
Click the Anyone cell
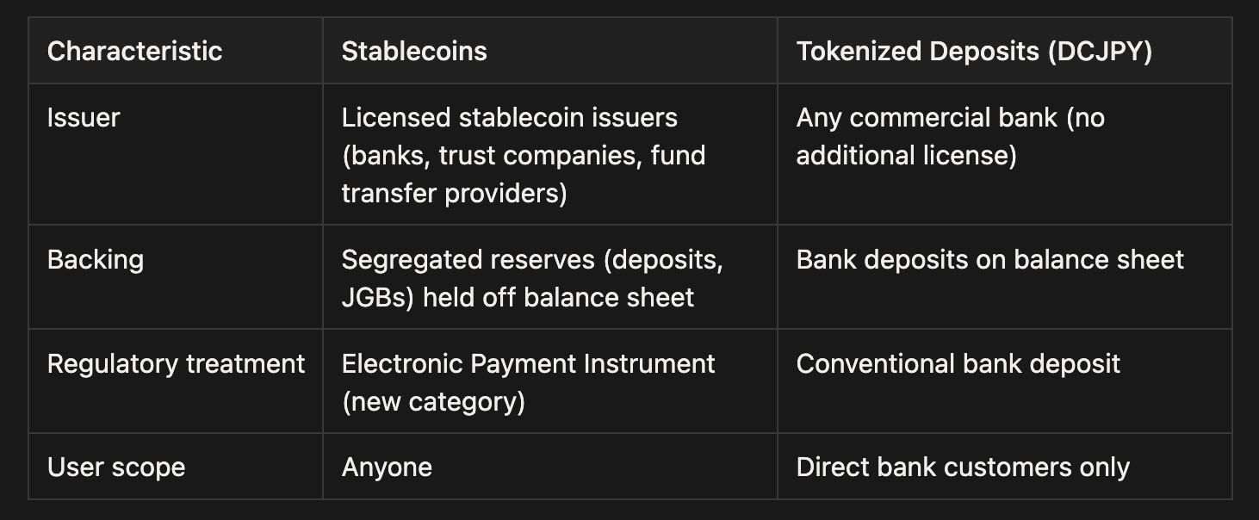pos(387,467)
